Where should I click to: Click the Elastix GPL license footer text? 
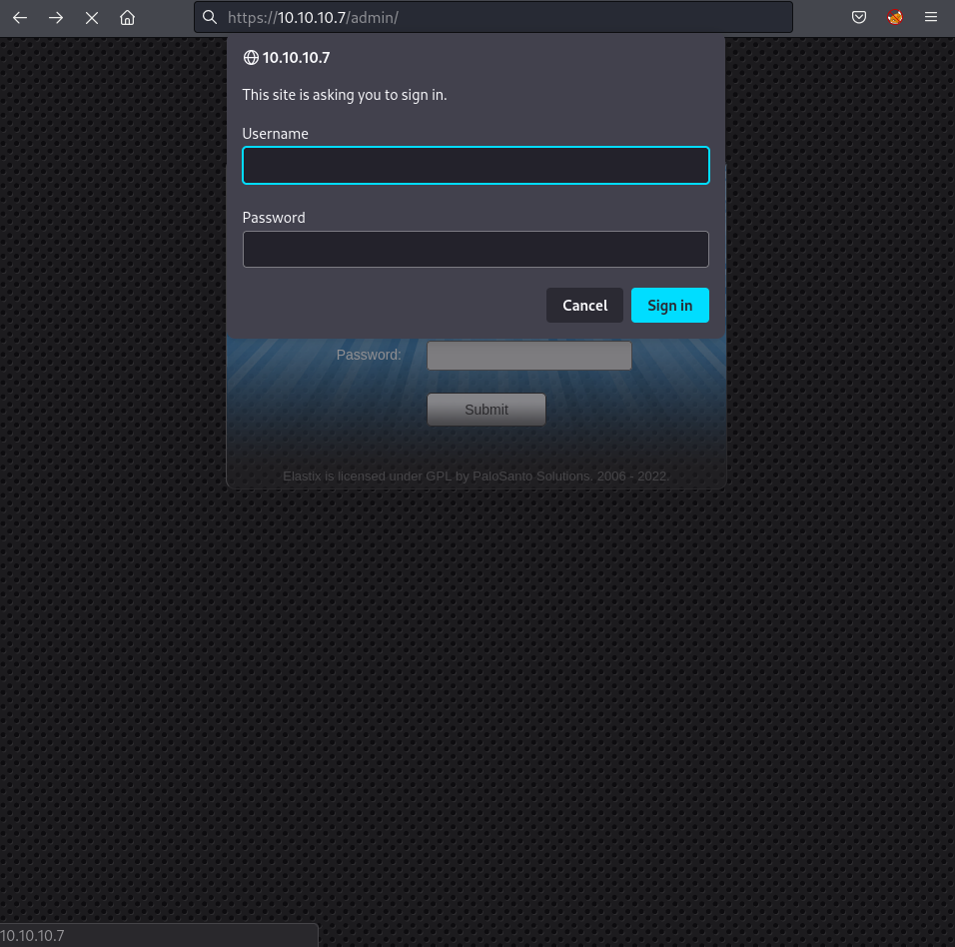coord(476,476)
